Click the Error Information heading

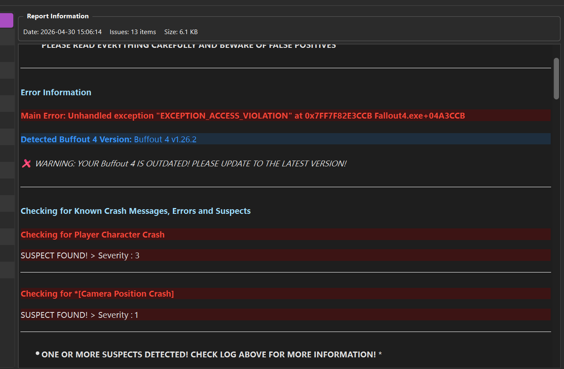(56, 92)
